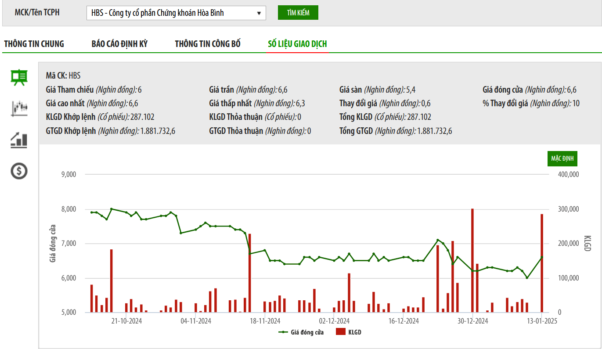Click the last volume bar at 13-01-2025
Image resolution: width=602 pixels, height=349 pixels.
(x=542, y=263)
